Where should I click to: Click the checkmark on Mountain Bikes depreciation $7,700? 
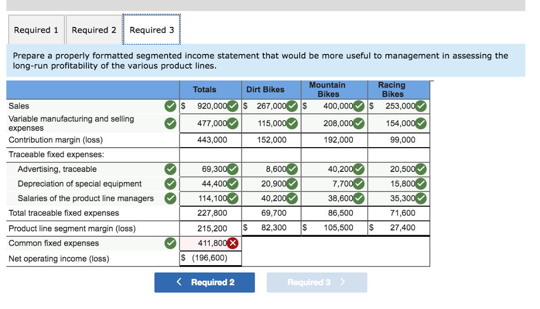coord(359,184)
